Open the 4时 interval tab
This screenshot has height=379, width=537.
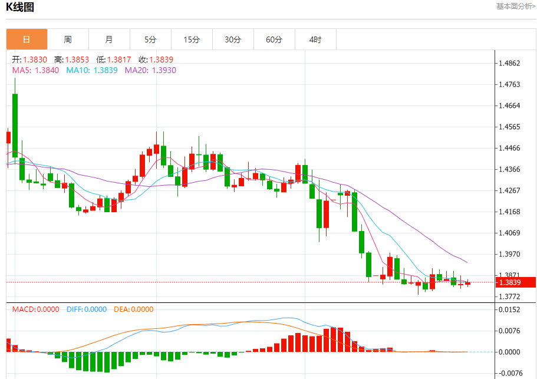click(315, 39)
